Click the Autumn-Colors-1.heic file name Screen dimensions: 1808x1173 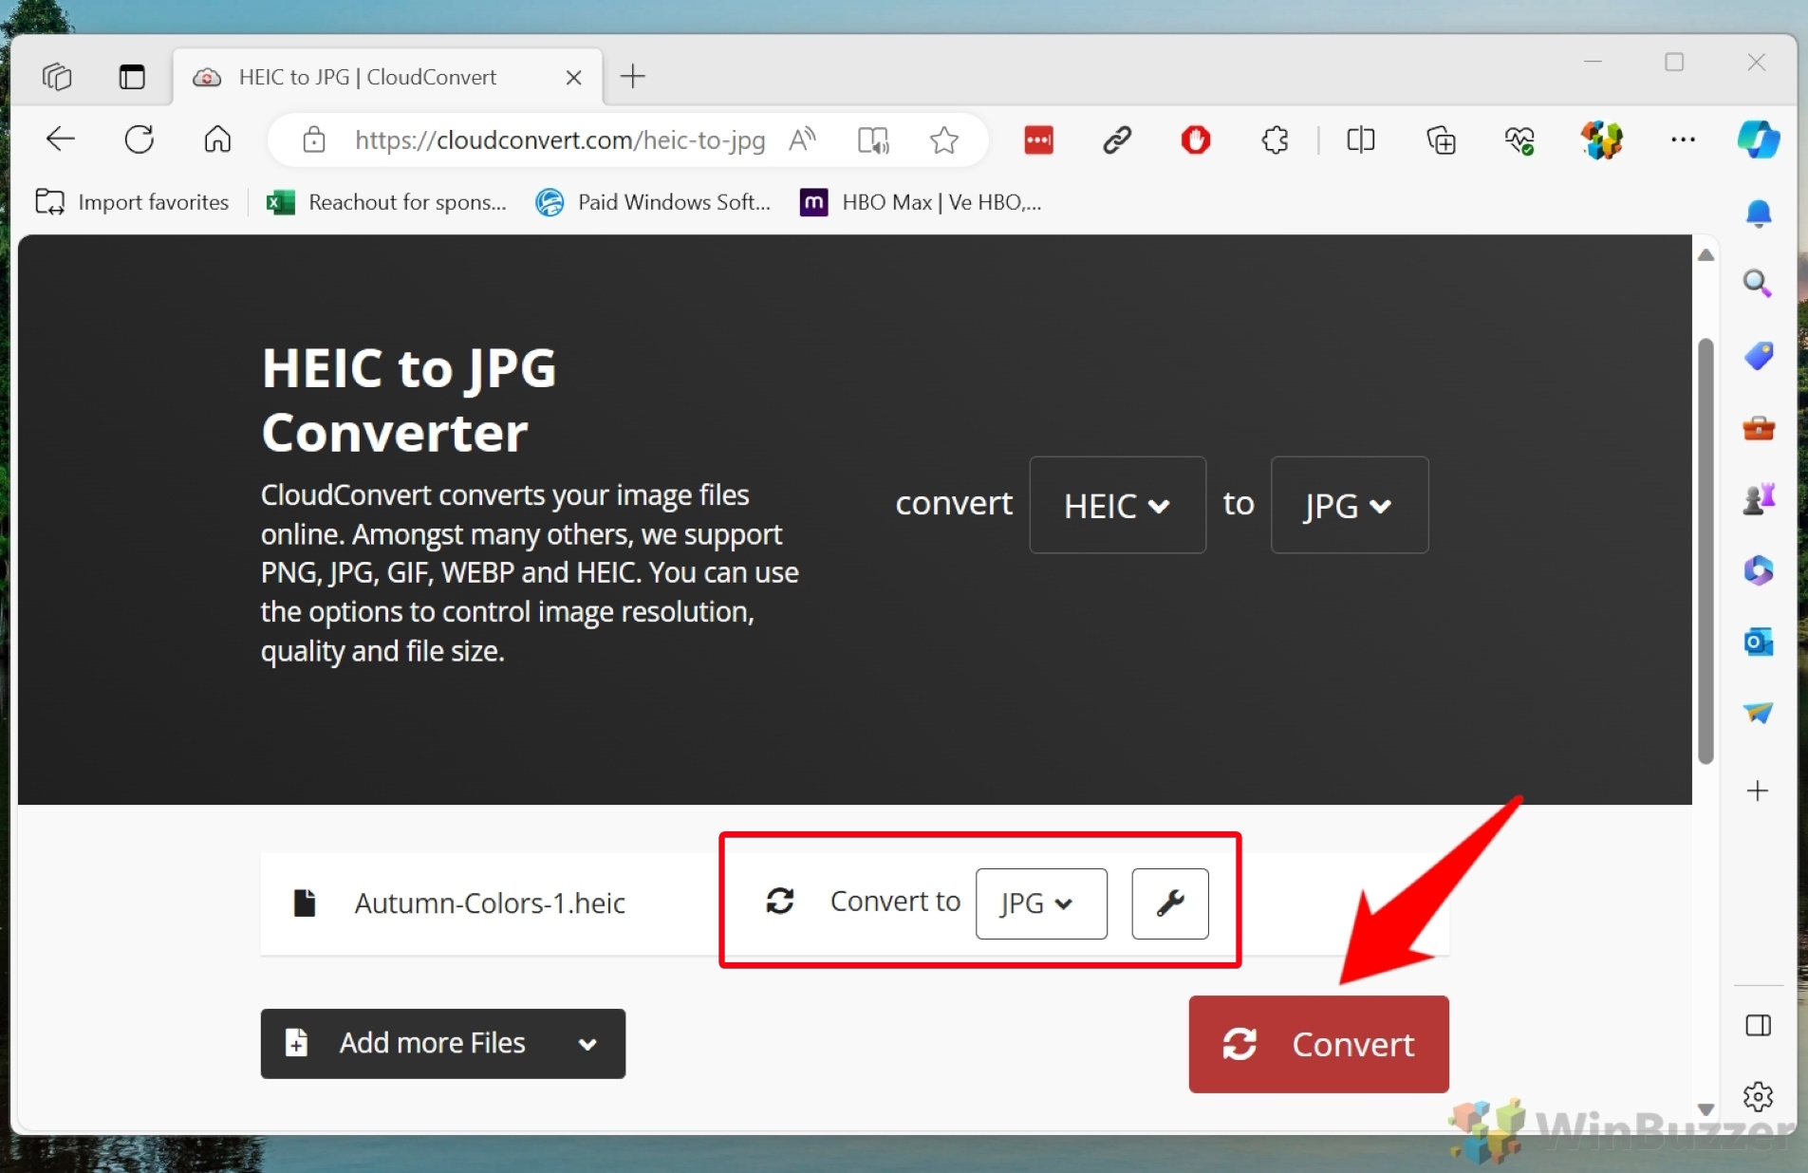pyautogui.click(x=490, y=903)
